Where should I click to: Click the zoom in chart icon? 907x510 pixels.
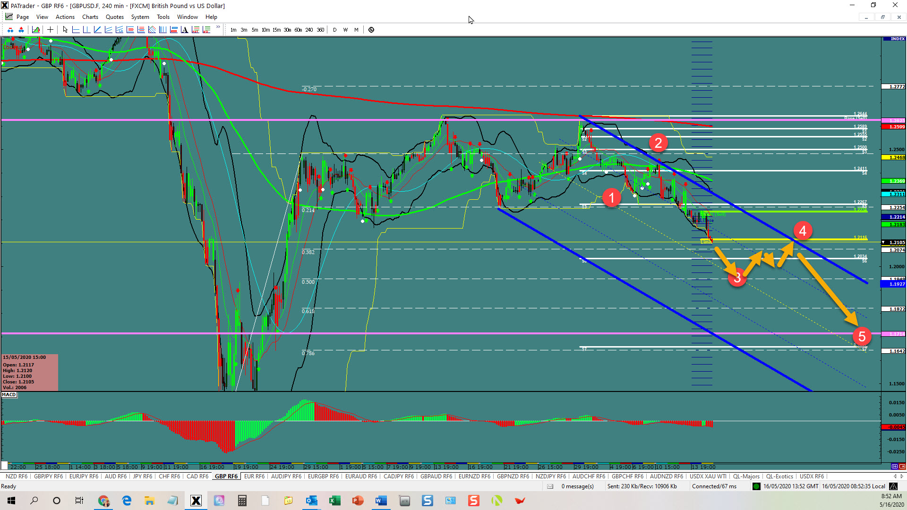point(21,30)
